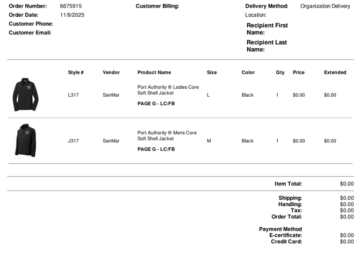Viewport: 360px width, 253px height.
Task: Click the Extended column header
Action: tap(335, 72)
